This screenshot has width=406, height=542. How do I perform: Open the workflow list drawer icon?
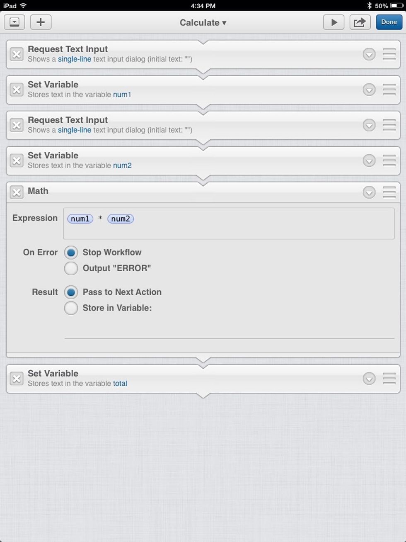[x=15, y=22]
